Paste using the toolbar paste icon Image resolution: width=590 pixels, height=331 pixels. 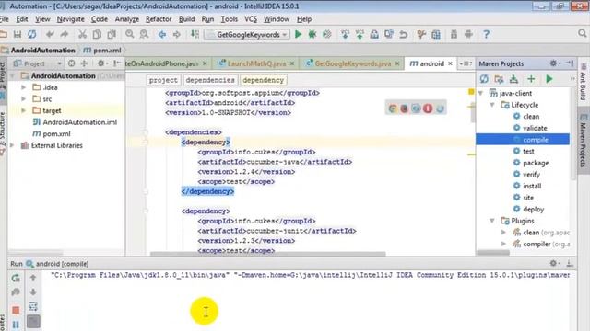112,35
